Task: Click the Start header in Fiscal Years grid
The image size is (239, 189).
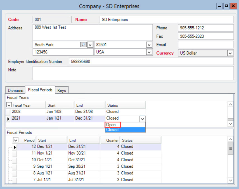Action: pyautogui.click(x=60, y=105)
